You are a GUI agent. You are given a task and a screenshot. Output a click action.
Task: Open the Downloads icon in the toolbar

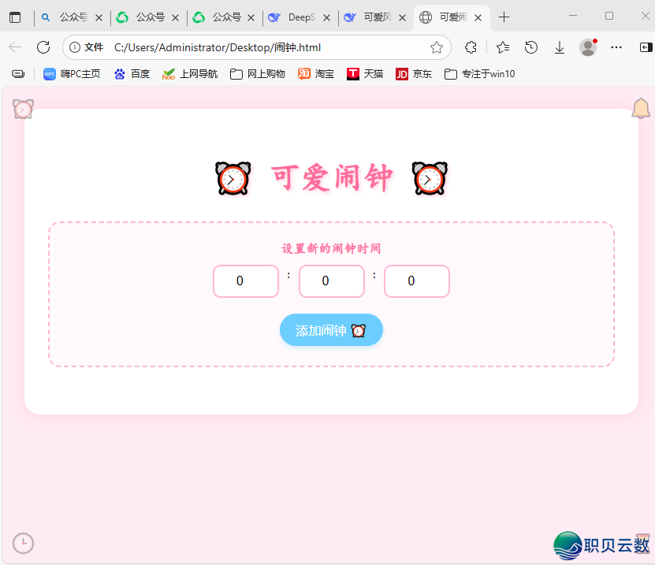pyautogui.click(x=560, y=47)
